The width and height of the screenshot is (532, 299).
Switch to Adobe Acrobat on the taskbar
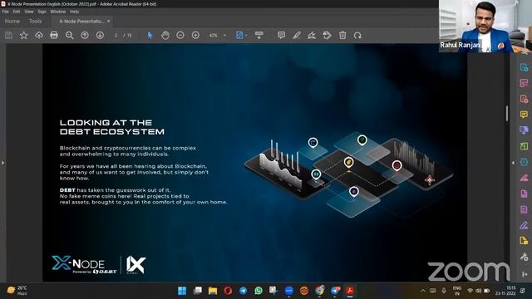[x=350, y=291]
